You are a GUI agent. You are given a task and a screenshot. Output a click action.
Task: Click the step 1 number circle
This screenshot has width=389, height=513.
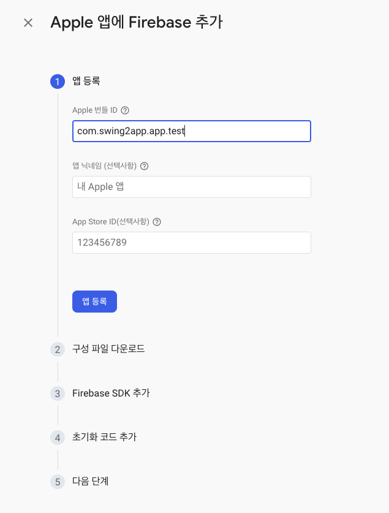click(58, 82)
